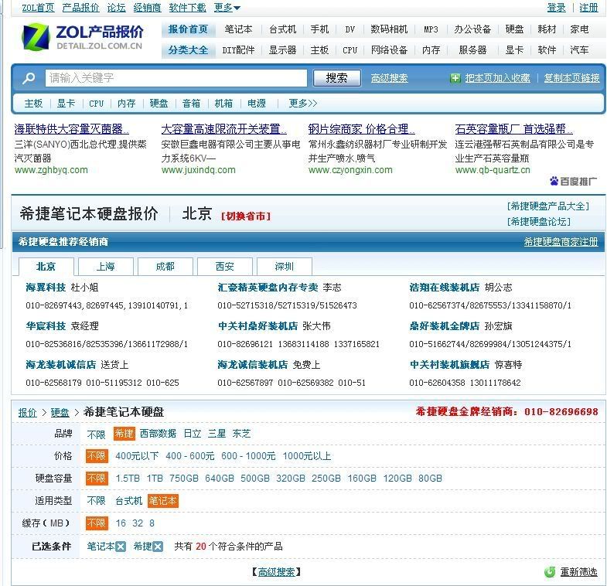Image resolution: width=607 pixels, height=586 pixels.
Task: Select 台式机 applicable type filter
Action: [x=129, y=501]
